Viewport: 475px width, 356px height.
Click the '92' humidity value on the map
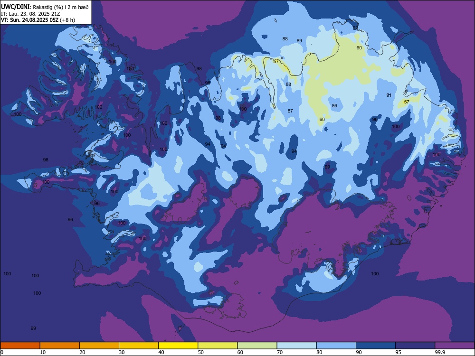(x=355, y=28)
